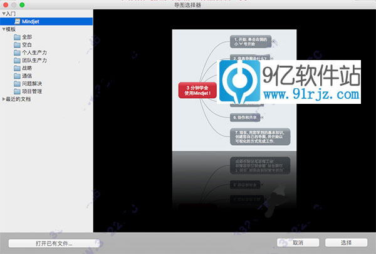
Task: Open the 问题解决 folder icon
Action: (17, 84)
